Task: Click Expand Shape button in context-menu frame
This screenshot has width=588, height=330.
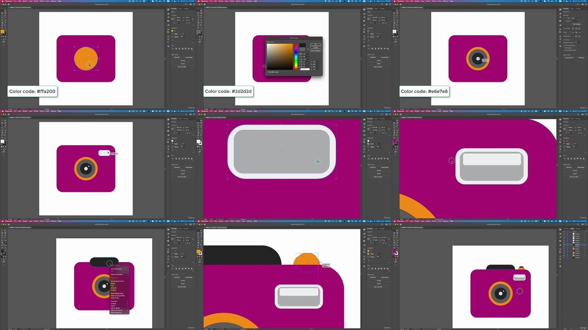Action: pos(189,278)
